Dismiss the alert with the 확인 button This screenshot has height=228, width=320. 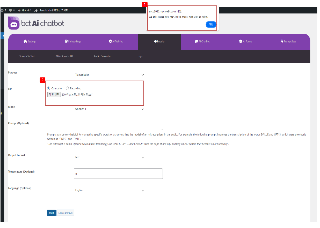(211, 24)
